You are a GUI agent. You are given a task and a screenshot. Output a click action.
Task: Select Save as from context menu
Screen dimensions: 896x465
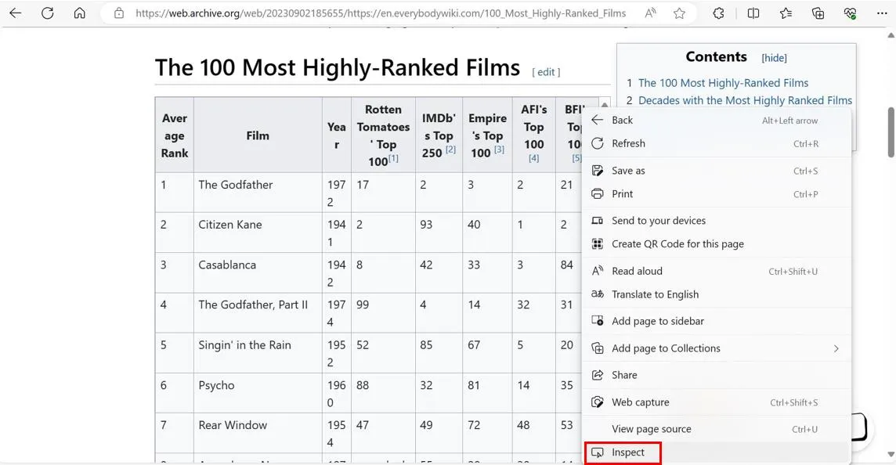(x=717, y=170)
